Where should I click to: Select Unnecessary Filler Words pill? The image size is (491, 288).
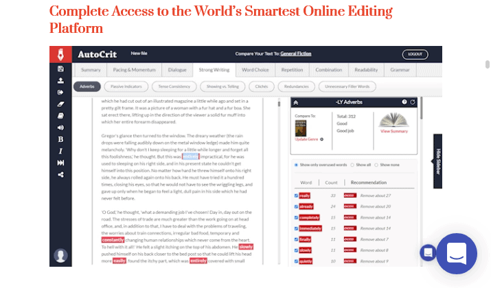347,86
